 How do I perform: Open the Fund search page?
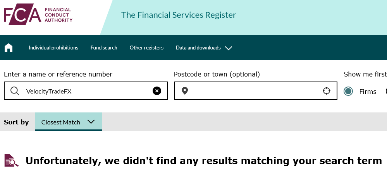pyautogui.click(x=104, y=48)
